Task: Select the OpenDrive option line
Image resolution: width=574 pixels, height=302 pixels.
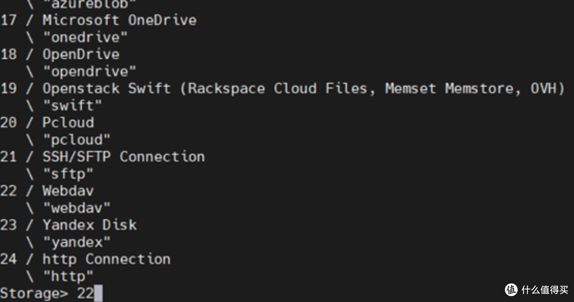Action: [81, 55]
